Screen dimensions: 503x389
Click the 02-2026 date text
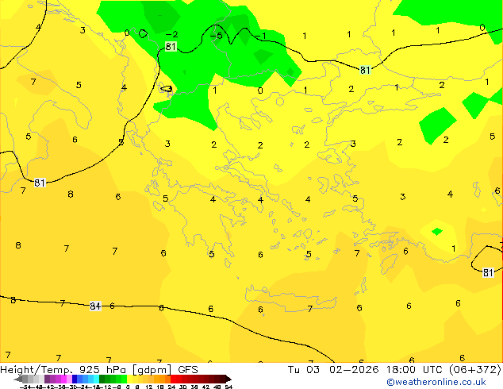pyautogui.click(x=354, y=370)
